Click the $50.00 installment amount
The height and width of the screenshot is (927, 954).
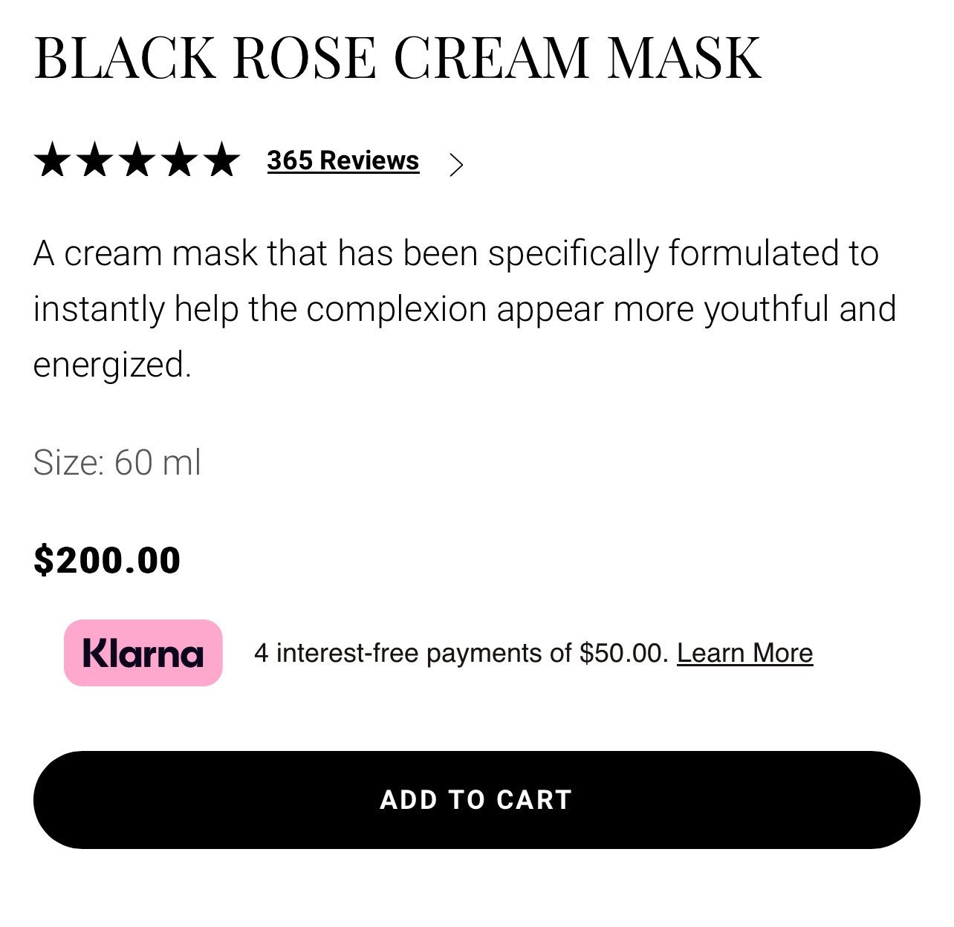pos(624,653)
